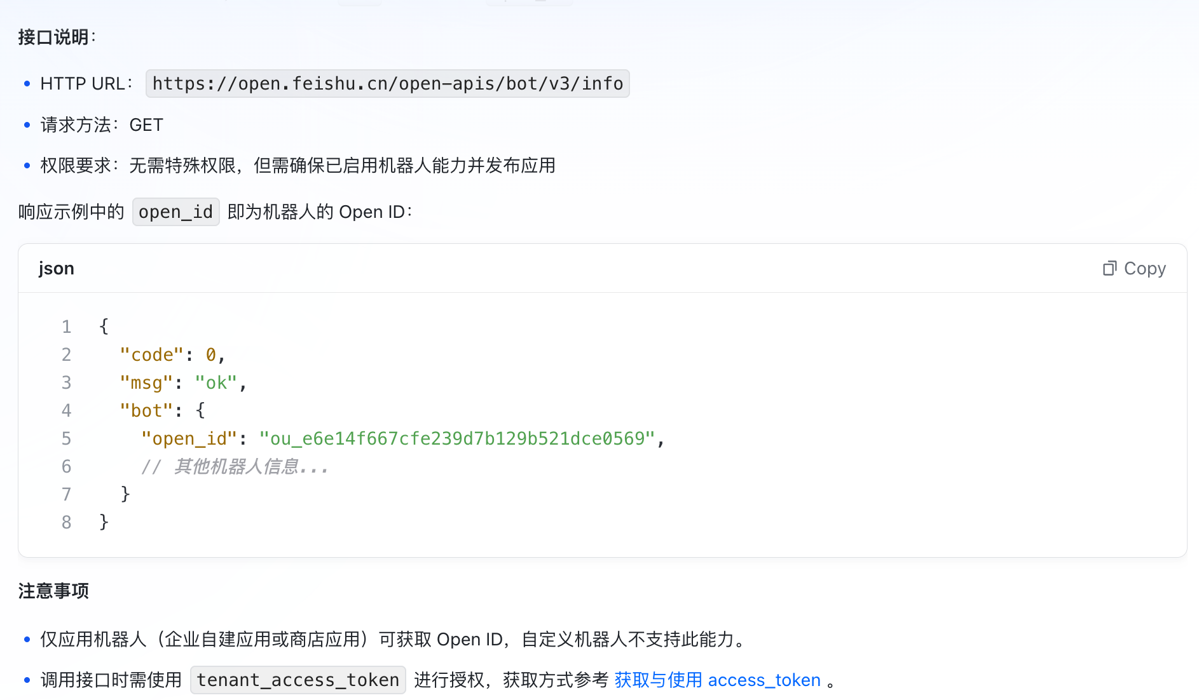Click line number 5 in code block
Screen dimensions: 1199x700
(x=66, y=439)
